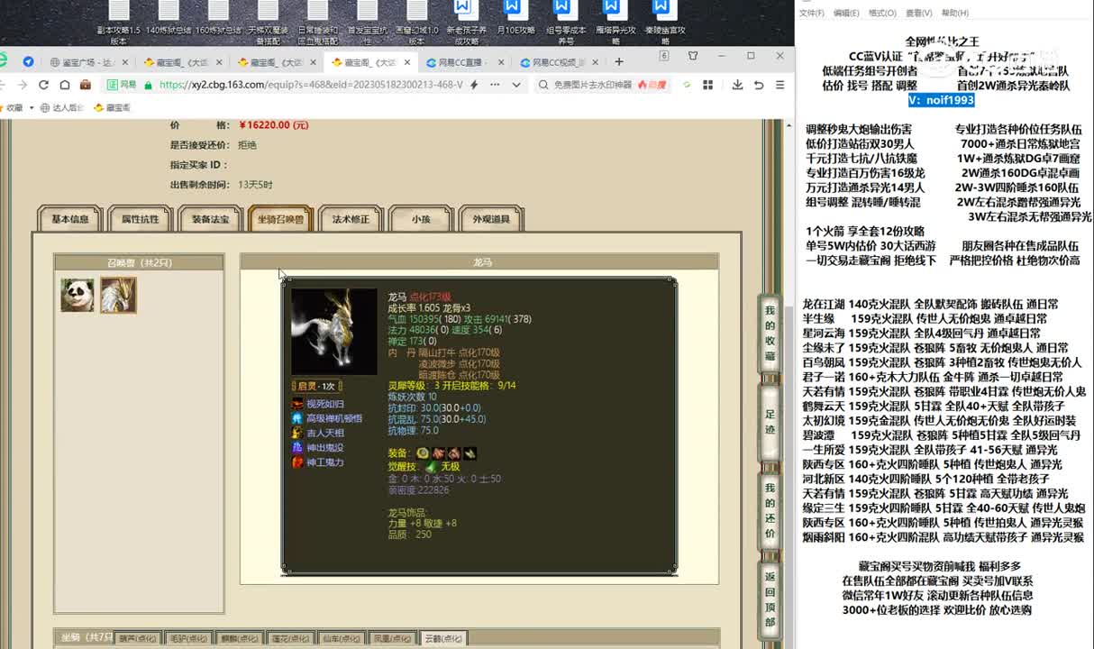Open 我的还价 side button
This screenshot has width=1094, height=649.
770,511
